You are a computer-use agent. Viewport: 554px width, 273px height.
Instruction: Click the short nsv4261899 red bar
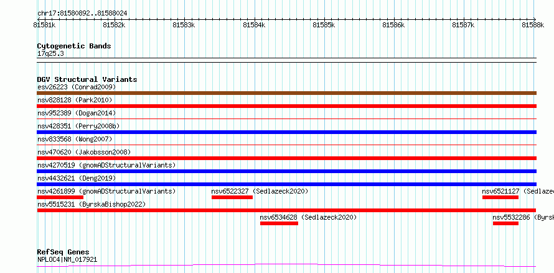(x=60, y=197)
